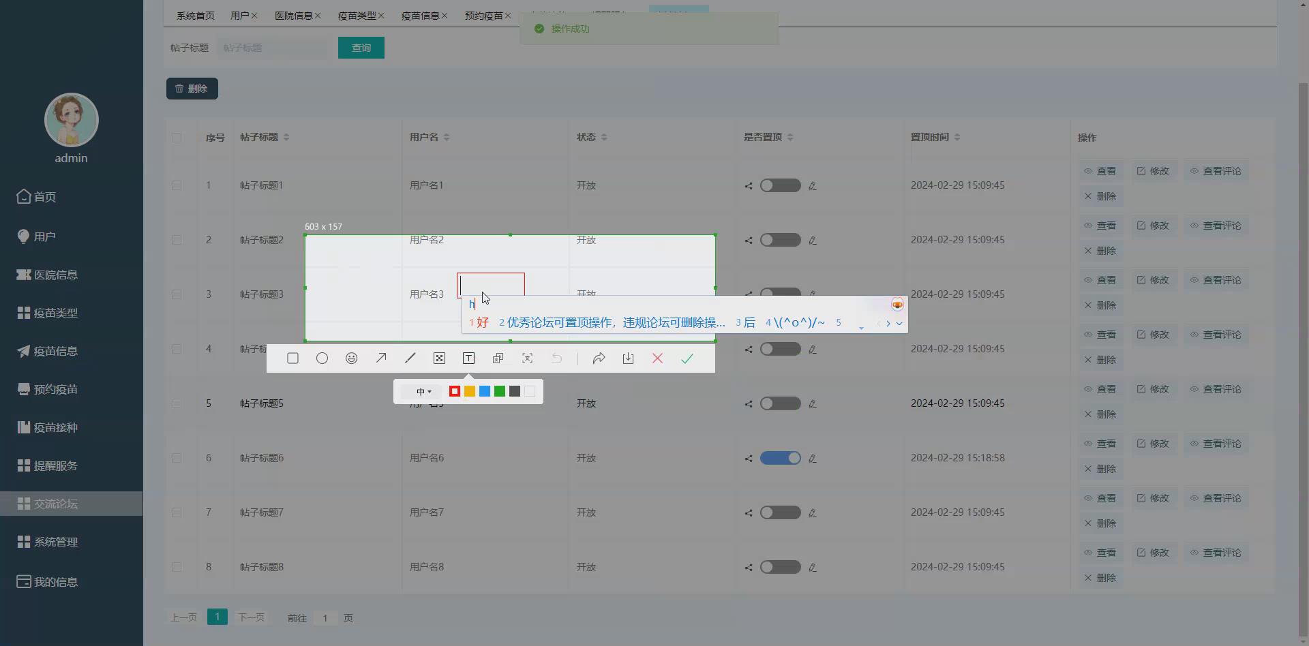Undo the last annotation
The width and height of the screenshot is (1309, 646).
pos(556,358)
